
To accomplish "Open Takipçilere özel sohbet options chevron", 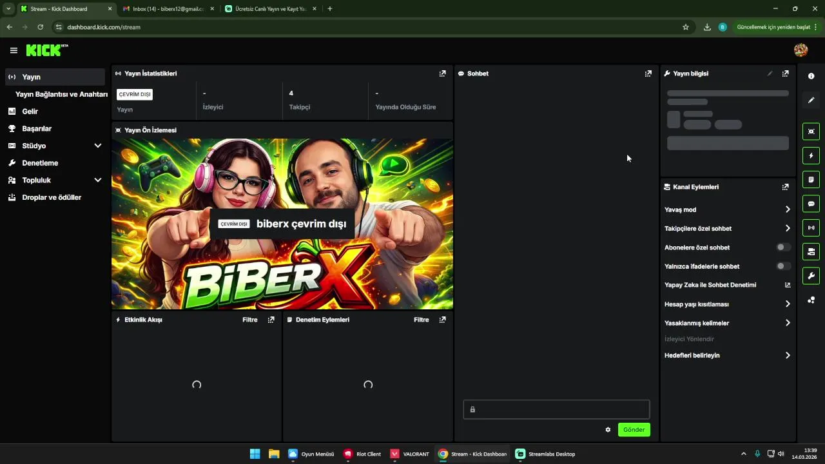I will point(788,228).
